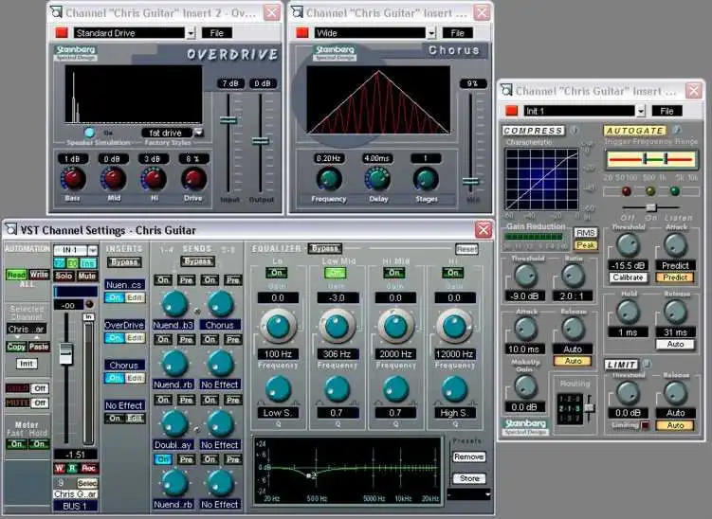Click the Low Mid gain knob in Equalizer
This screenshot has width=712, height=519.
[x=337, y=326]
